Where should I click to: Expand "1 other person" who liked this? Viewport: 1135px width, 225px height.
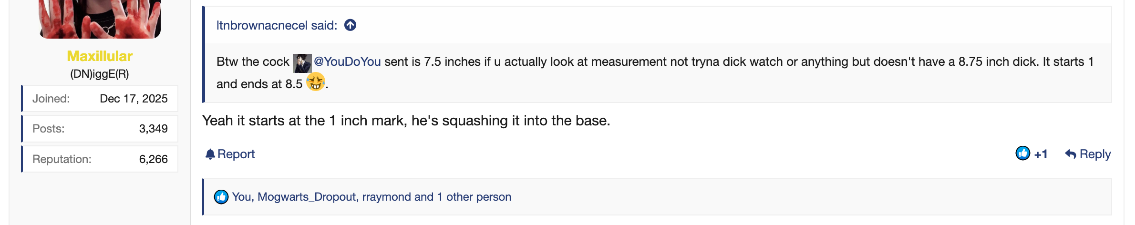coord(474,197)
